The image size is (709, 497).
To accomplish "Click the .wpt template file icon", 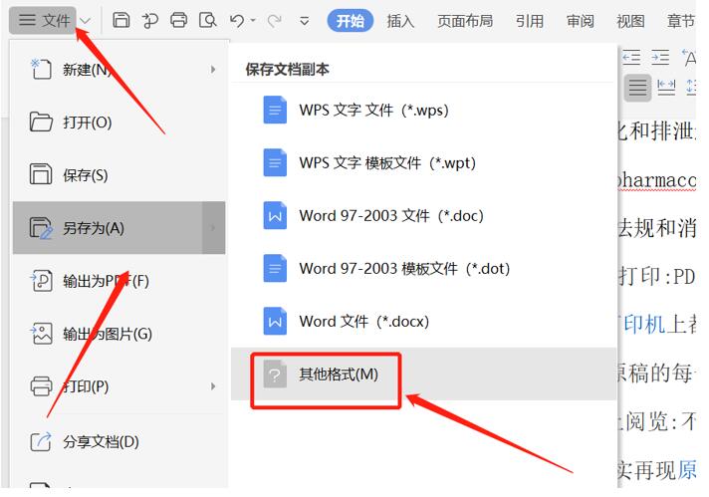I will (x=275, y=162).
